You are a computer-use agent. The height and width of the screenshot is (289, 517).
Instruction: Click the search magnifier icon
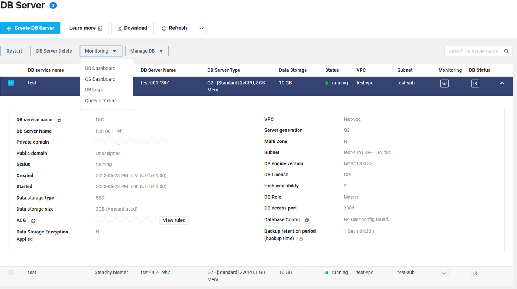point(507,51)
